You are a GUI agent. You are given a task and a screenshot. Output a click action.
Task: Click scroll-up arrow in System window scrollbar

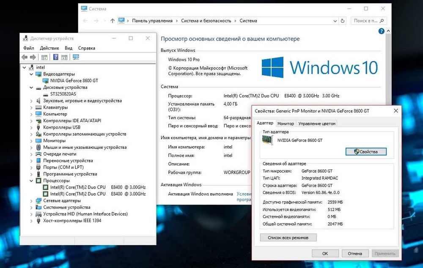(x=388, y=31)
